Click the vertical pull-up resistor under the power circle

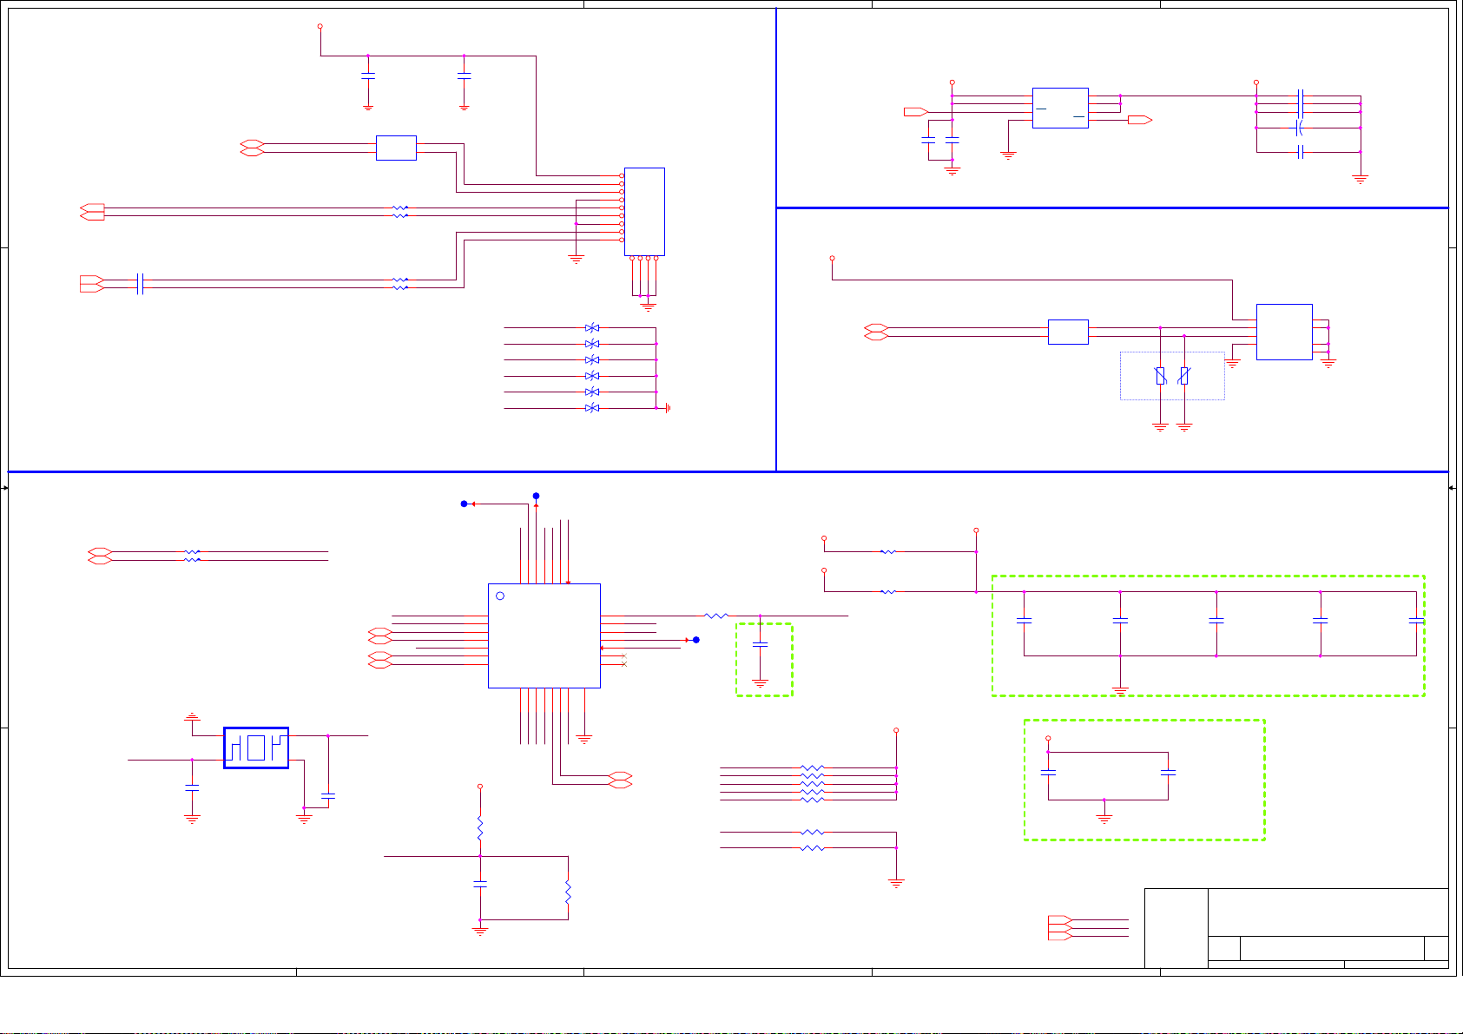[x=480, y=827]
